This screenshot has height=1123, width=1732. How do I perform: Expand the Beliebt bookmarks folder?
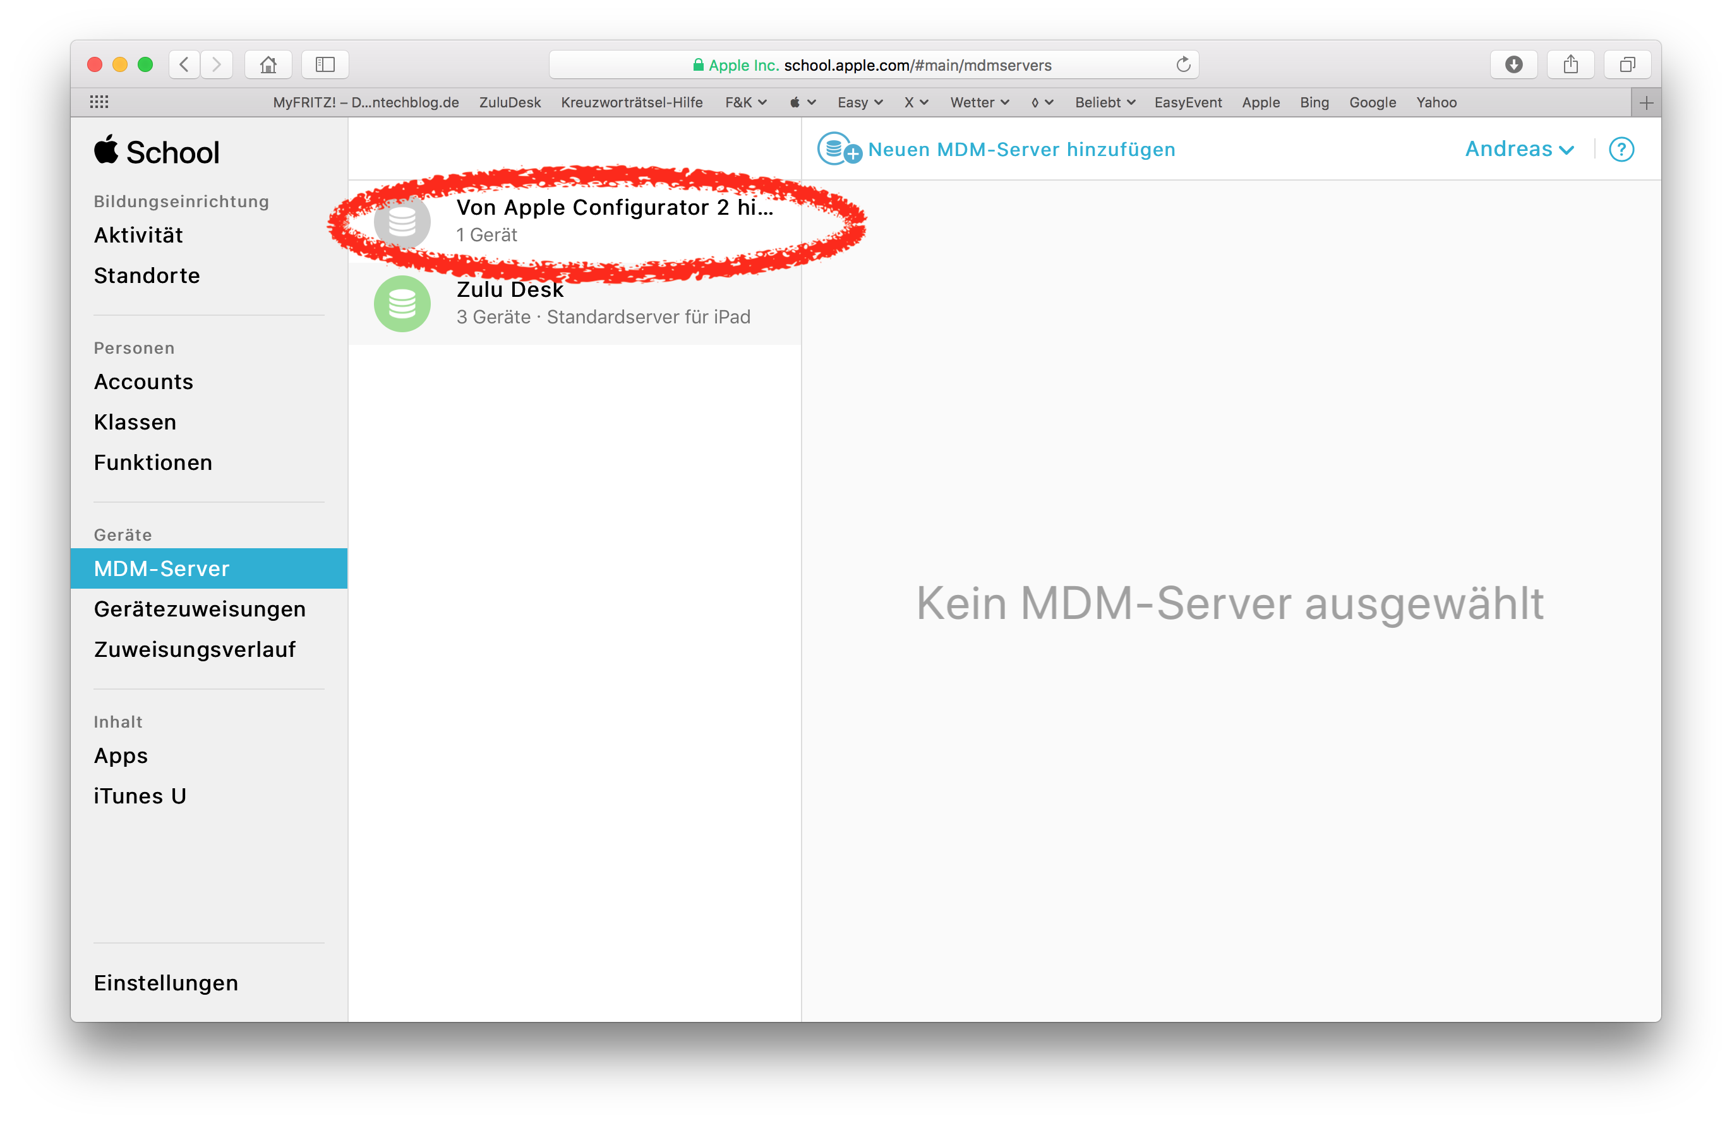[x=1105, y=102]
